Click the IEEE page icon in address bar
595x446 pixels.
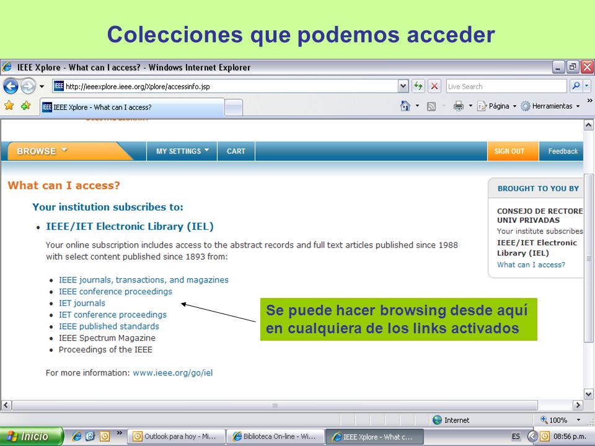[58, 86]
